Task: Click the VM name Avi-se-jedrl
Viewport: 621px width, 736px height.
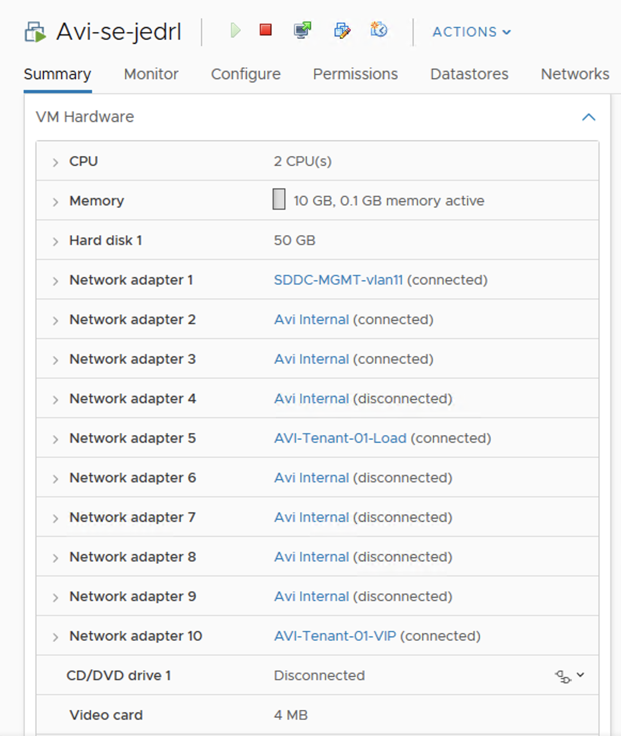Action: [x=119, y=32]
